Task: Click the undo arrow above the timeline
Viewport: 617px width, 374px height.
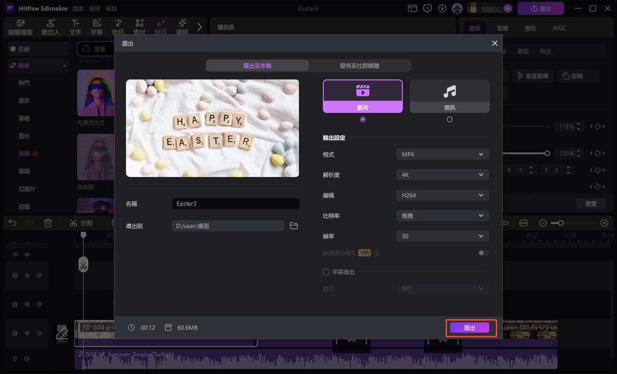Action: click(12, 223)
